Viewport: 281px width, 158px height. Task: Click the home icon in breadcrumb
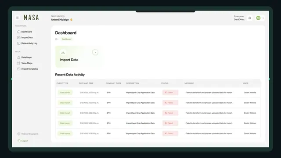coord(56,39)
